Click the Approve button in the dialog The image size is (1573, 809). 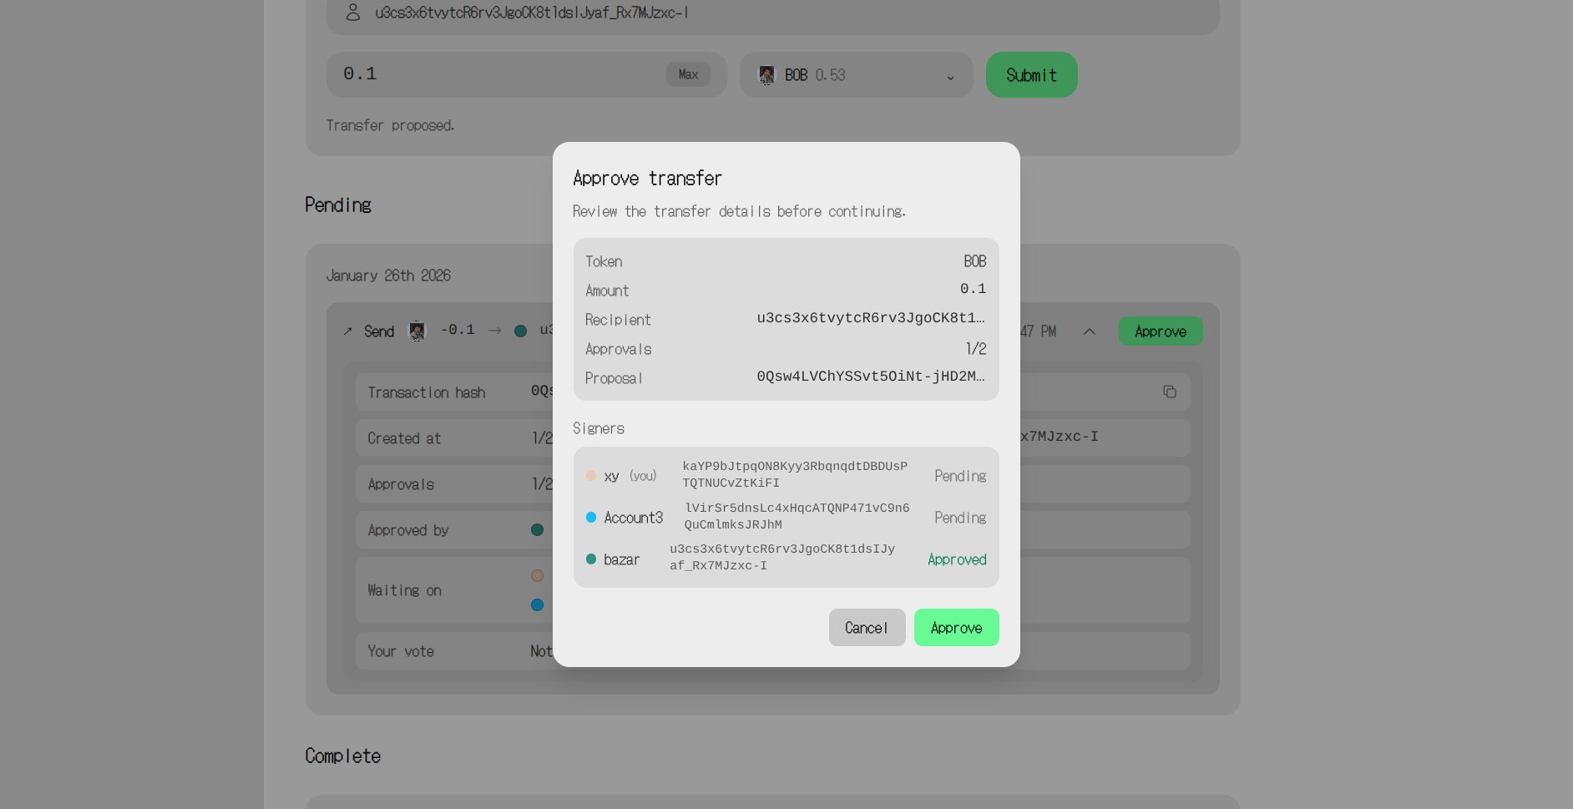click(x=956, y=627)
